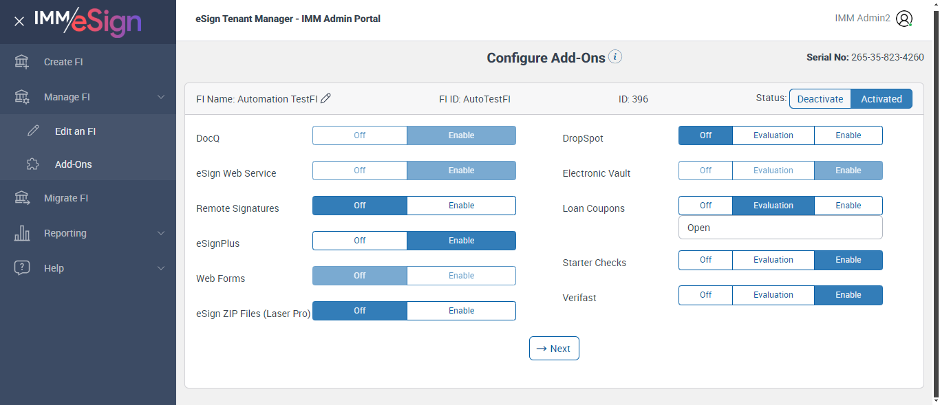This screenshot has width=940, height=405.
Task: Click the Manage FI bank gear icon
Action: (22, 97)
